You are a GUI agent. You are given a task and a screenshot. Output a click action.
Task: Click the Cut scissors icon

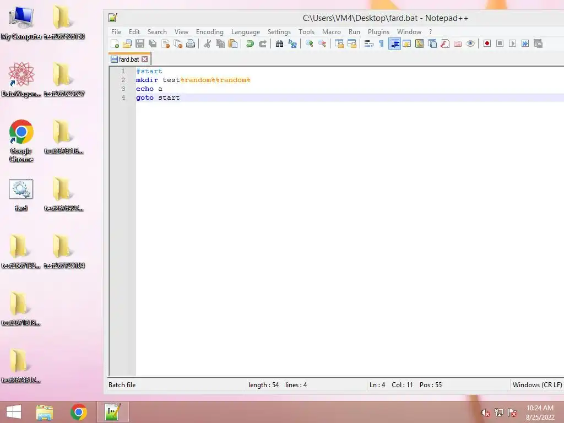[x=208, y=44]
